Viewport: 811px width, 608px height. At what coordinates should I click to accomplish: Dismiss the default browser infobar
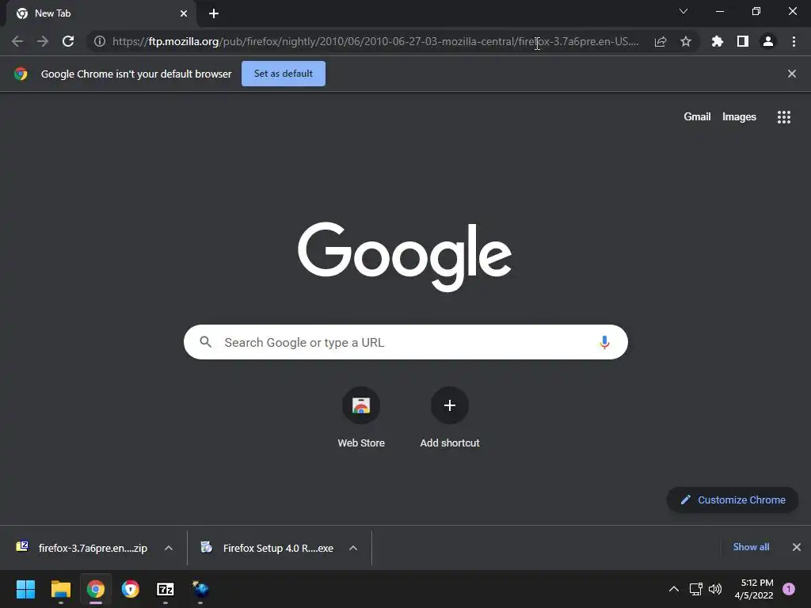tap(792, 74)
